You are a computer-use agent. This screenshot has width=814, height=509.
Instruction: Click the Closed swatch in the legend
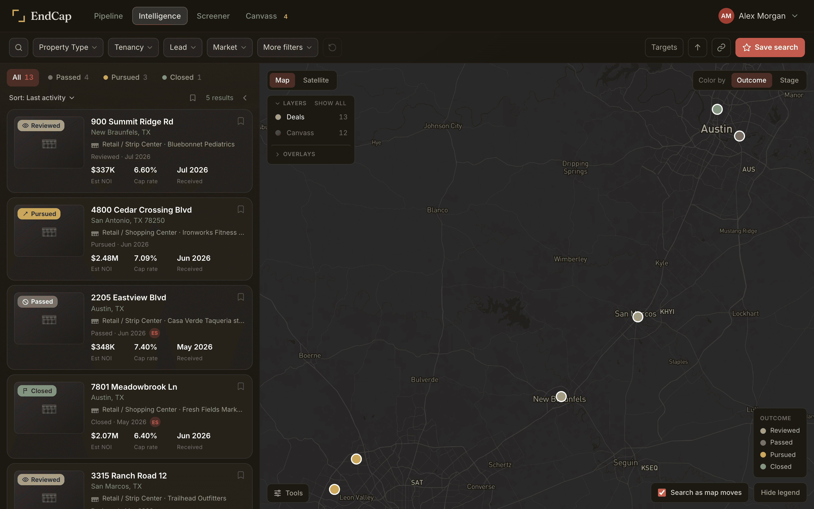click(763, 467)
